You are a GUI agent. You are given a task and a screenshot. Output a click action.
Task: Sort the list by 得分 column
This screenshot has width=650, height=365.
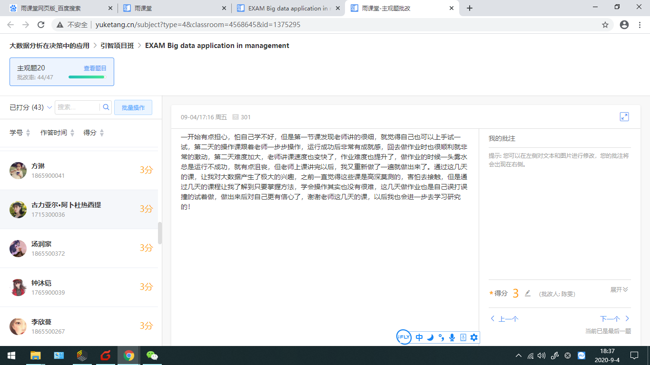point(93,133)
